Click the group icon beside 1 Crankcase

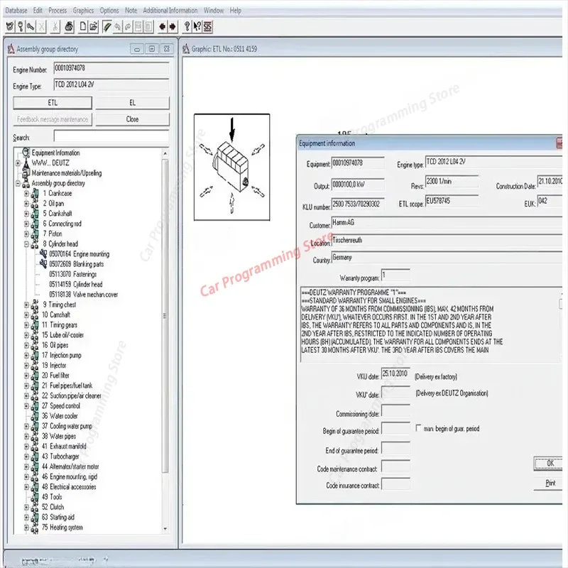(x=35, y=193)
